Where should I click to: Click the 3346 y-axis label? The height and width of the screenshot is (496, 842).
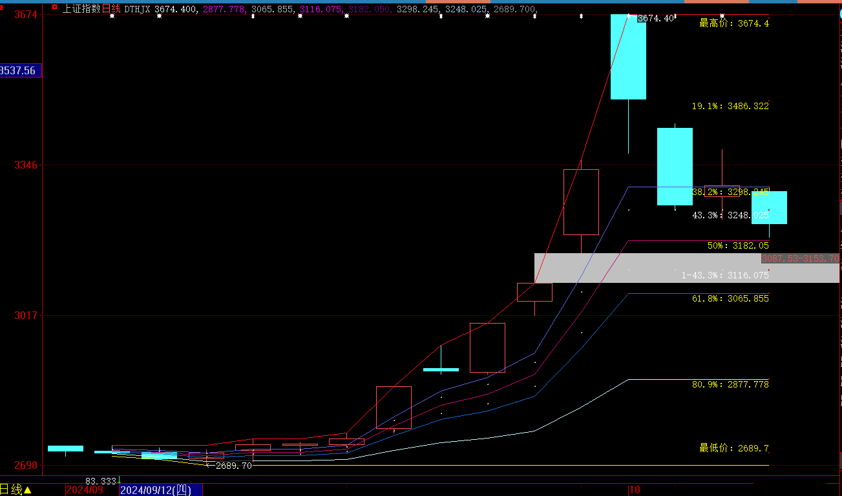click(26, 165)
